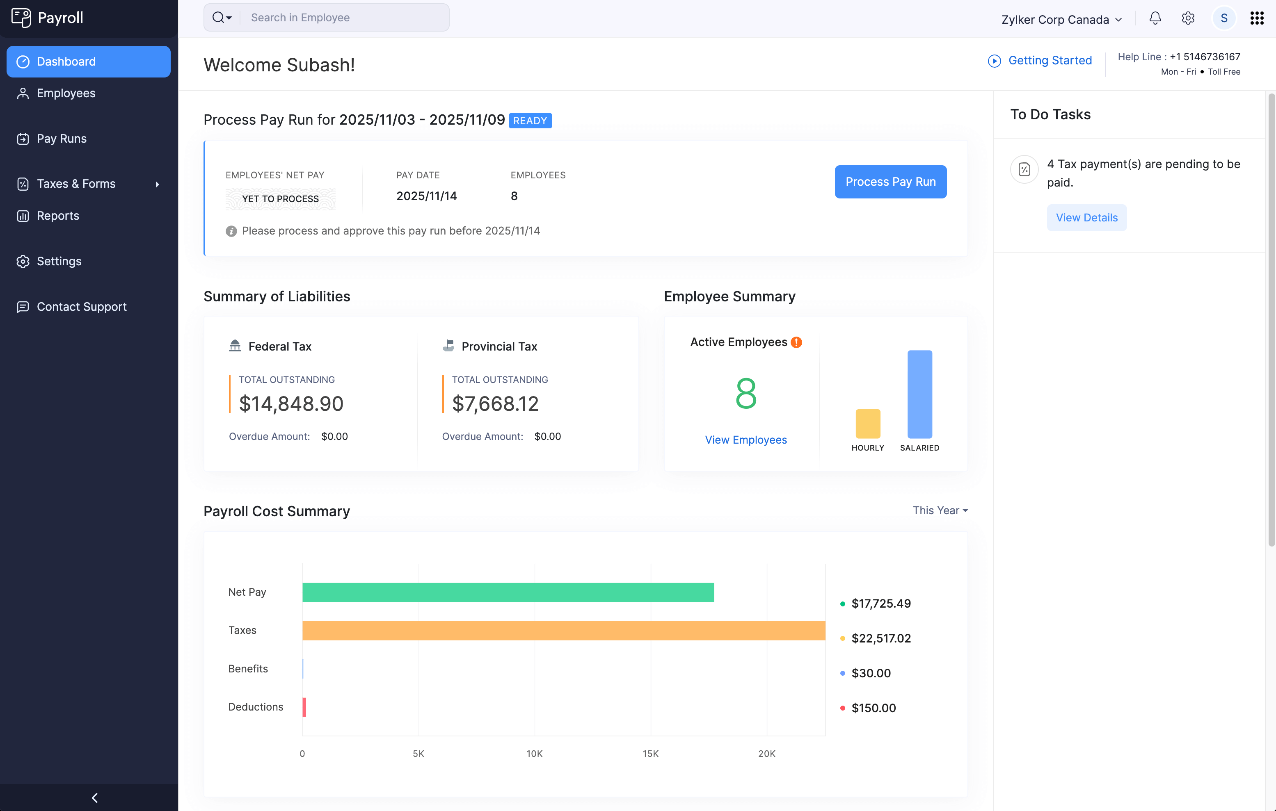Select Pay Runs from the sidebar
Screen dimensions: 1276x811
[61, 138]
